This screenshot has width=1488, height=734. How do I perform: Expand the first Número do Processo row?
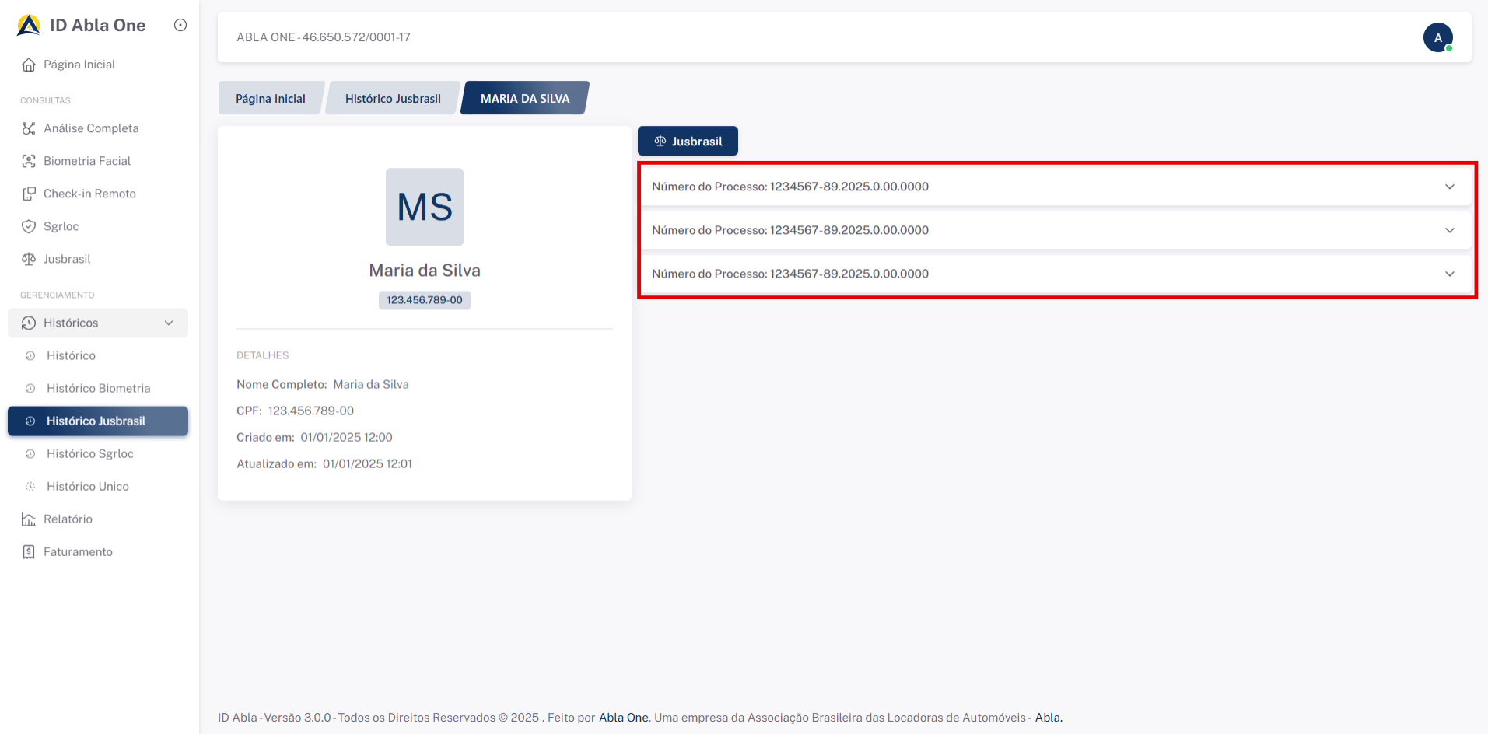click(1449, 187)
